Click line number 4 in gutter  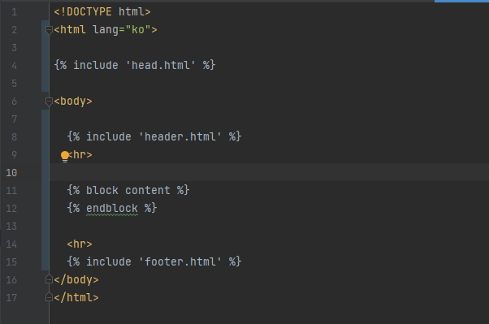click(14, 66)
